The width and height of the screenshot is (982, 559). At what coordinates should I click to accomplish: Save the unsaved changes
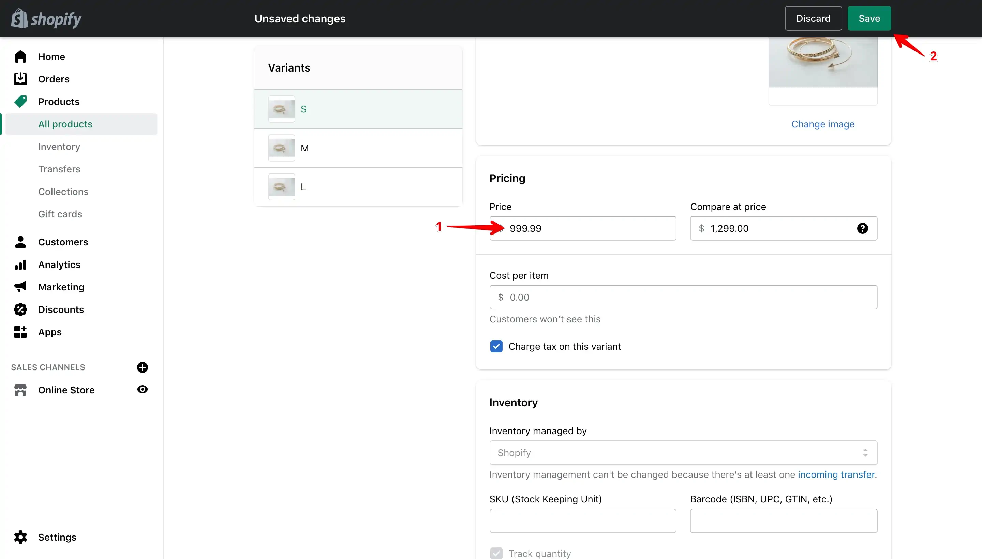coord(869,18)
